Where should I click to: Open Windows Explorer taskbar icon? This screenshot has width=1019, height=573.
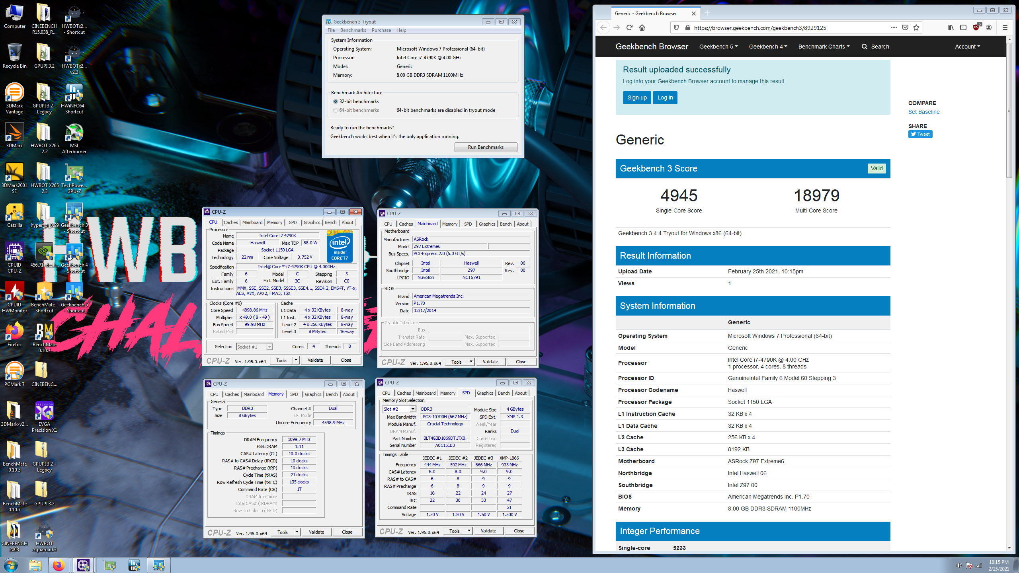[35, 565]
